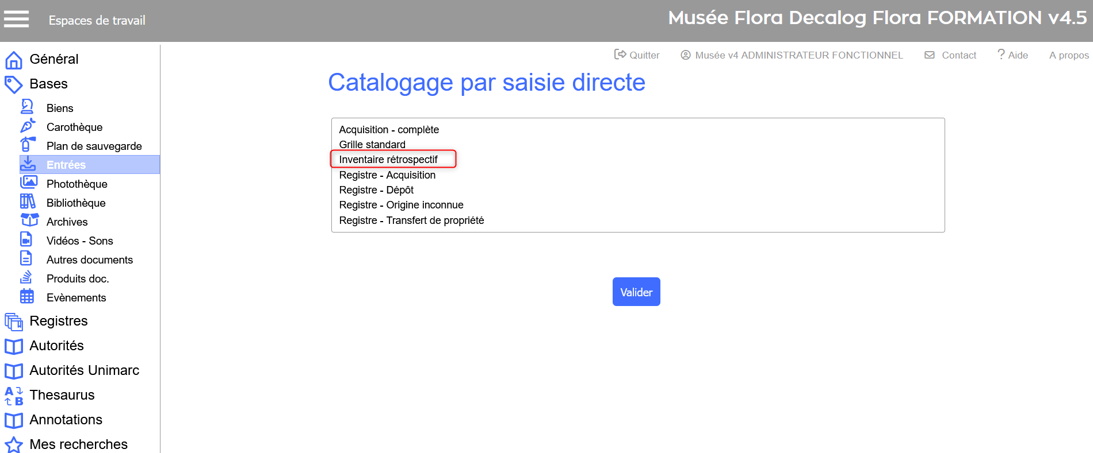The image size is (1093, 453).
Task: Click the Bibliothèque books icon
Action: pos(28,202)
